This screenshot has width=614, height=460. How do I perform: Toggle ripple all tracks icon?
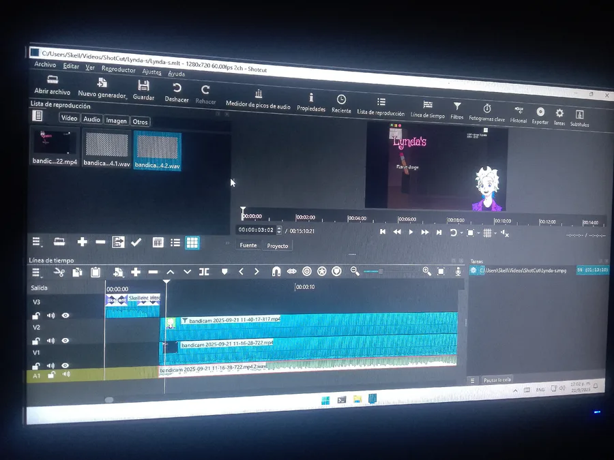click(322, 271)
